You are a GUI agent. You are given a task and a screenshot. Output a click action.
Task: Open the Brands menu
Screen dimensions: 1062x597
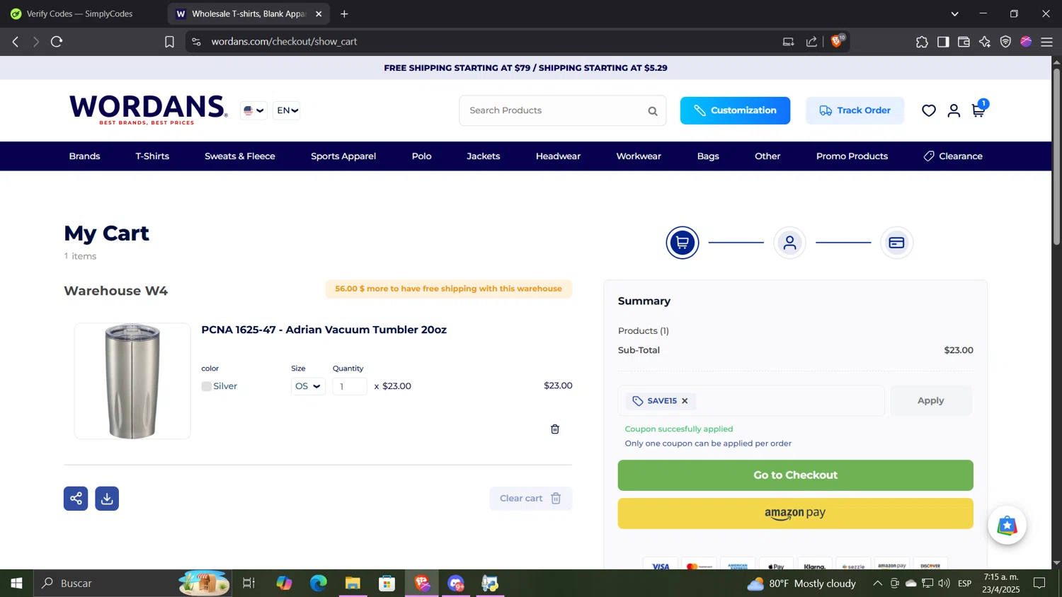tap(84, 156)
